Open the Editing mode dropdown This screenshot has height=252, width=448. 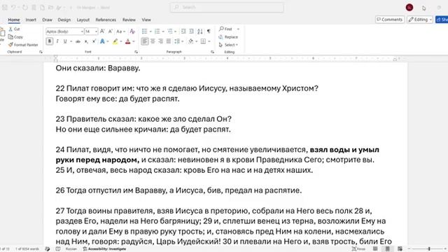pyautogui.click(x=420, y=20)
